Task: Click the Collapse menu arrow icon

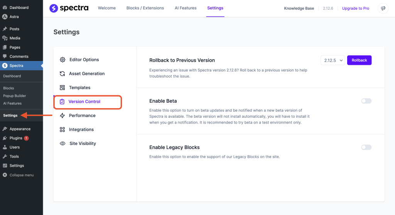Action: click(5, 175)
